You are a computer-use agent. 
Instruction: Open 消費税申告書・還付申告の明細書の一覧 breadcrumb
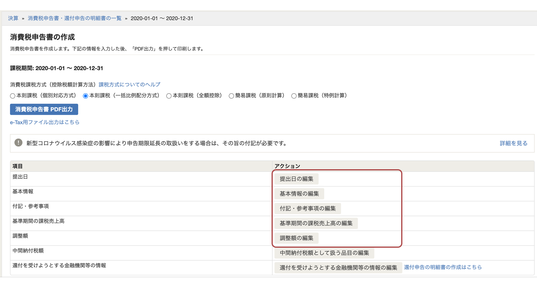pyautogui.click(x=74, y=18)
